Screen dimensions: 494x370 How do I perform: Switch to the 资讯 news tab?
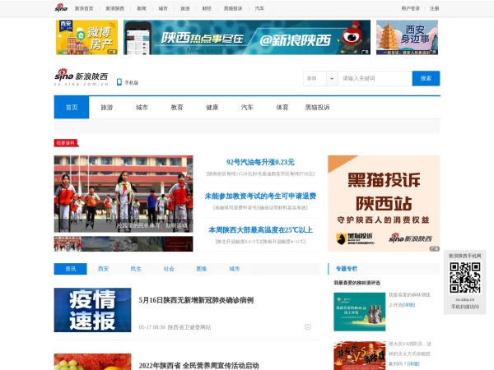point(70,269)
